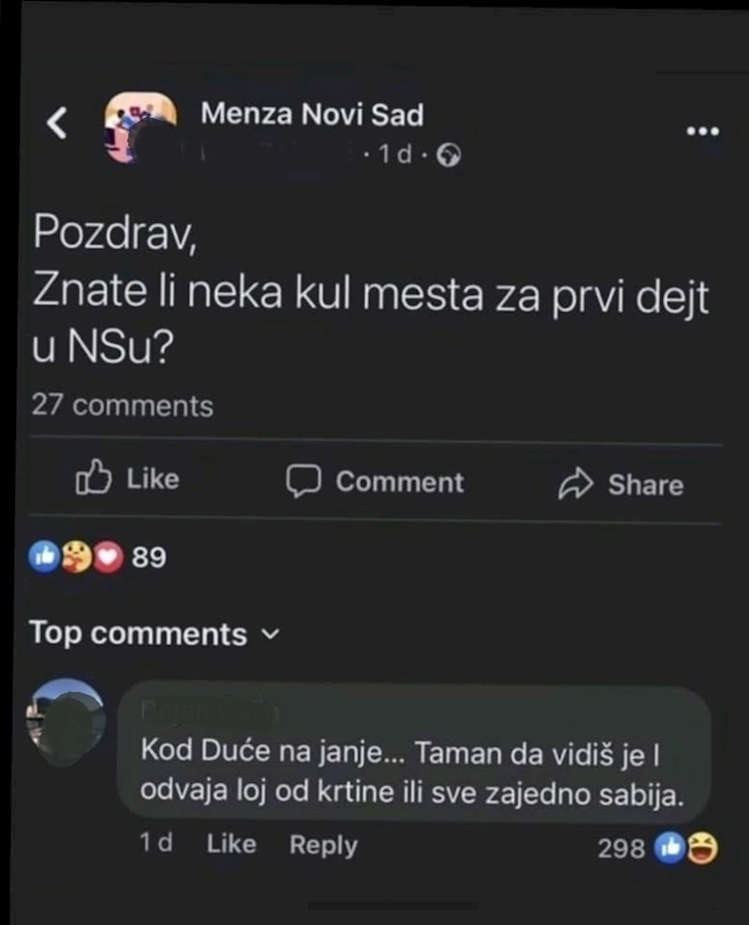This screenshot has width=749, height=925.
Task: Open the Menza Novi Sad group page
Action: click(312, 115)
